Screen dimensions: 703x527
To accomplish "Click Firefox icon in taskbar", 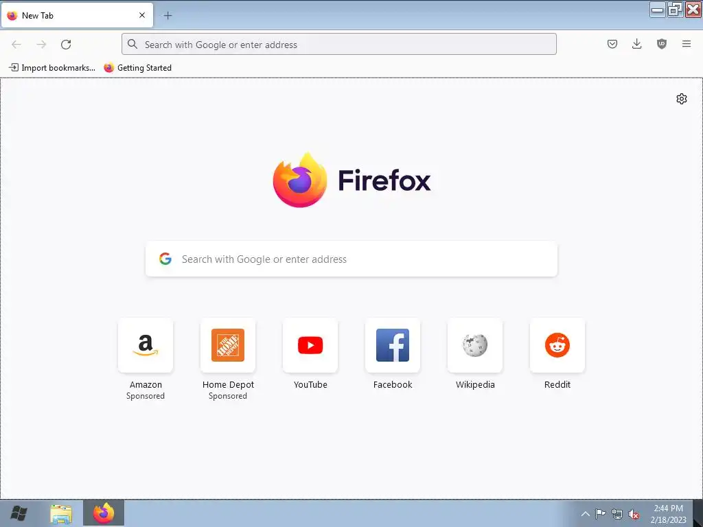I will [104, 513].
